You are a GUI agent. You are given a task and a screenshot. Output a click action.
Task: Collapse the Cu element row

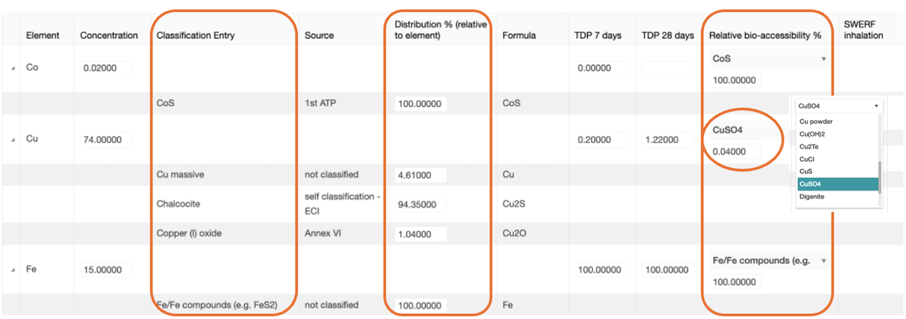coord(13,140)
